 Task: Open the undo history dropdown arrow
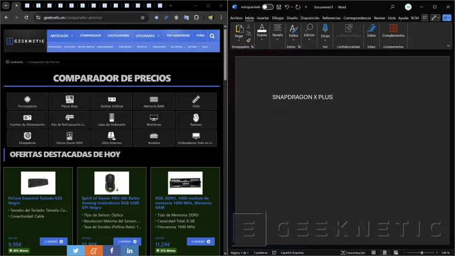(x=291, y=7)
